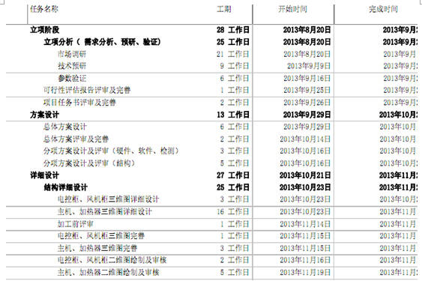Select the 9 工作日 duration of 技术预研

pos(235,66)
